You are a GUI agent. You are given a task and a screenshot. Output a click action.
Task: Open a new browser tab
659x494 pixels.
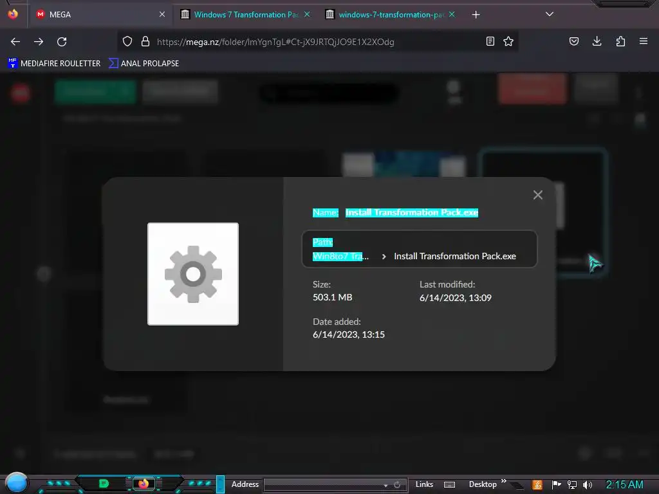click(x=476, y=15)
